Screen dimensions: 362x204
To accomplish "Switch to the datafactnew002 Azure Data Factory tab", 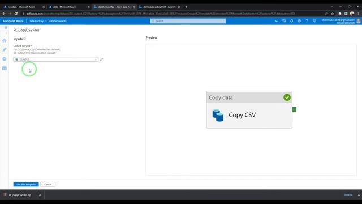I will 114,7.
